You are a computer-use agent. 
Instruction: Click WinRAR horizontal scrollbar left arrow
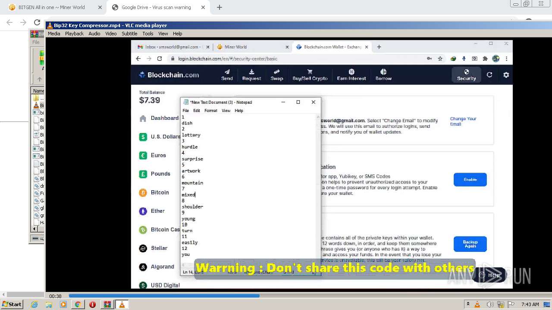[35, 229]
